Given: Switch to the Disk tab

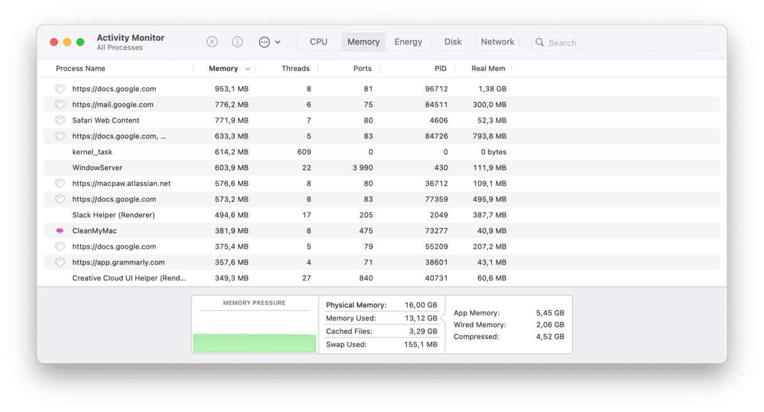Looking at the screenshot, I should coord(453,42).
